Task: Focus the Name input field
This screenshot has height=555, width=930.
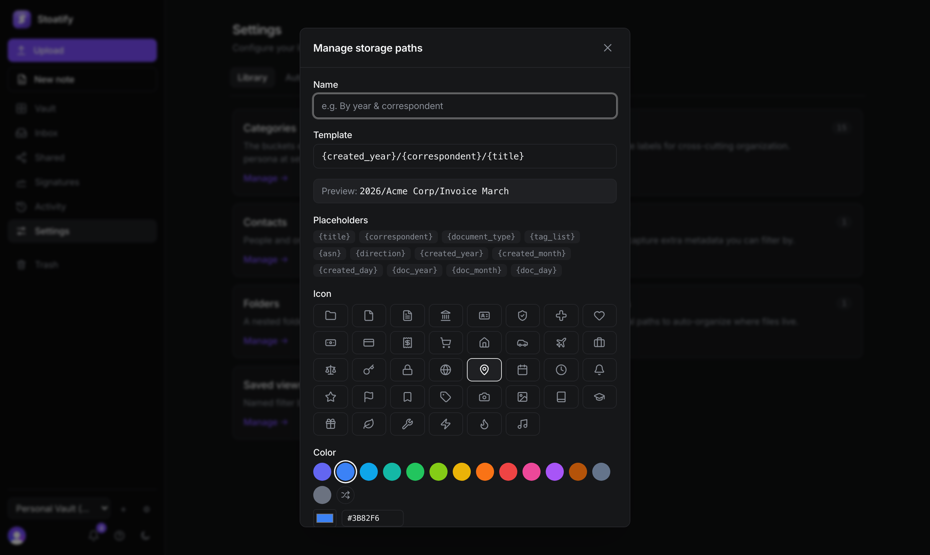Action: [465, 106]
